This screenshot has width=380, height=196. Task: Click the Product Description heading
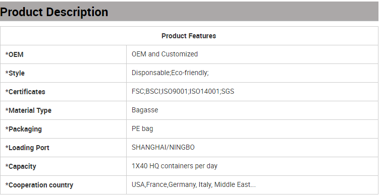[54, 12]
